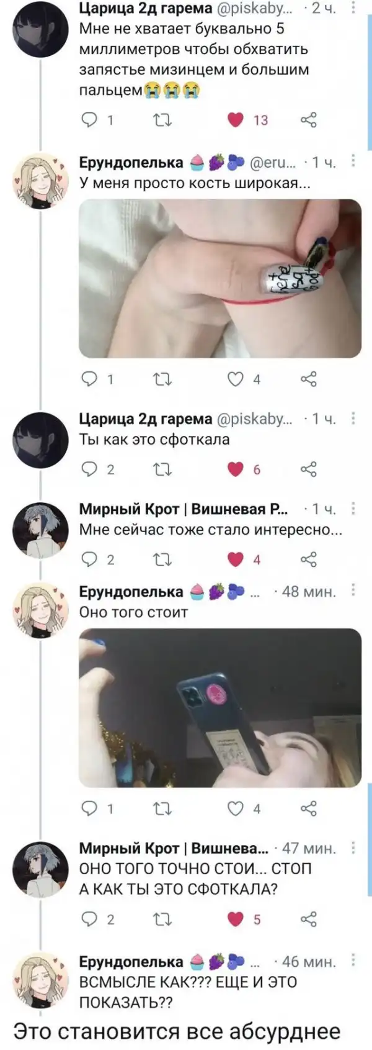This screenshot has height=1050, width=372.
Task: Open the three-dot menu on the 2 ч. tweet
Action: [353, 7]
